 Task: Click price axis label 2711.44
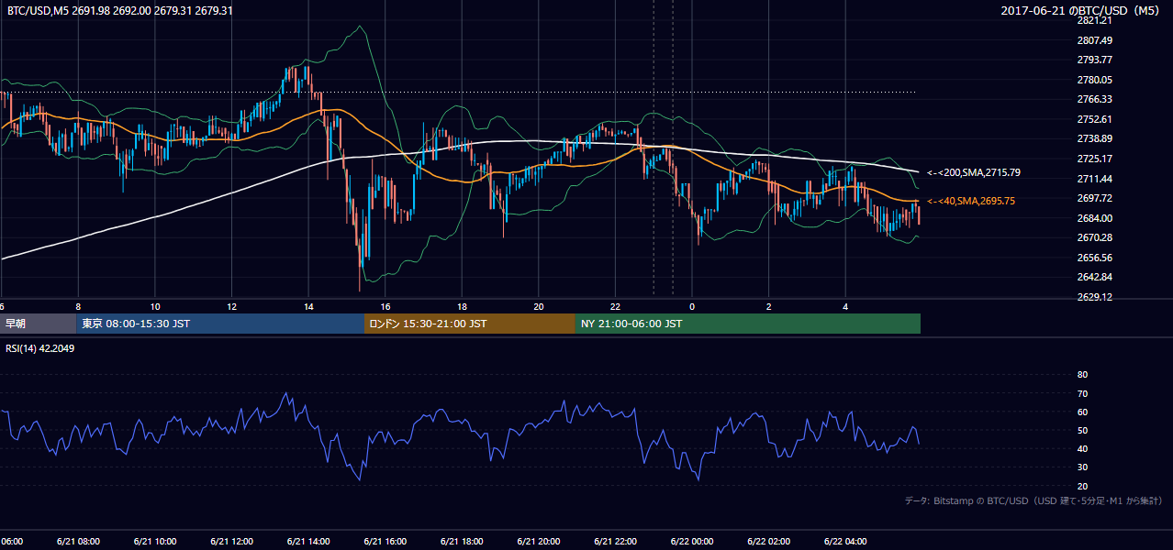point(1095,179)
